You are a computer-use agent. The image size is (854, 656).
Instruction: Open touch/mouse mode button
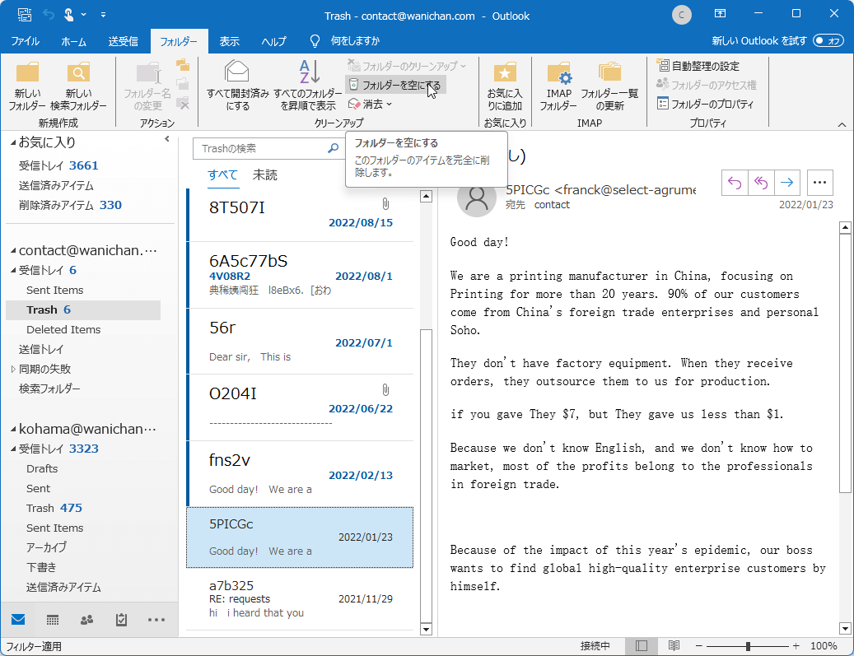68,15
